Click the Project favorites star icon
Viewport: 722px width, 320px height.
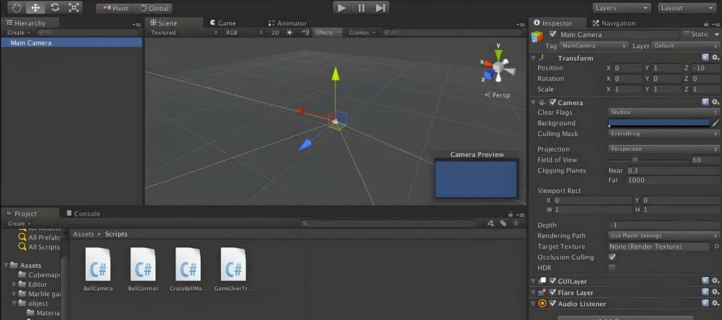(516, 223)
